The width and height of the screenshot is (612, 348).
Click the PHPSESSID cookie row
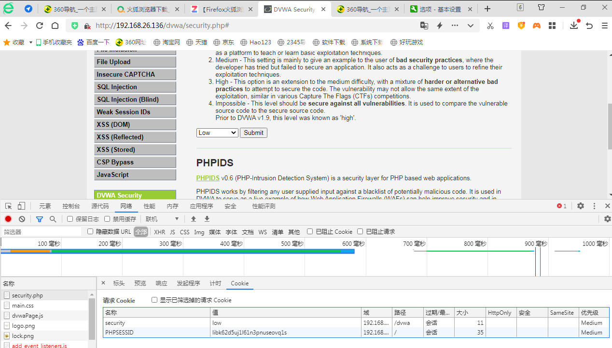click(356, 333)
